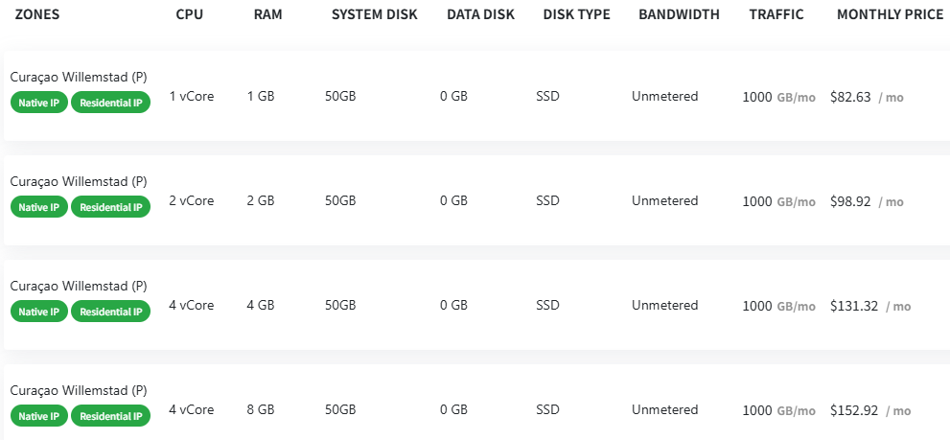Choose the $82.63 per month price
This screenshot has width=950, height=440.
coord(850,97)
